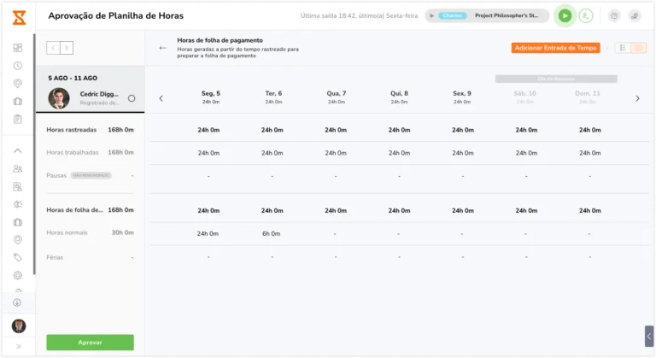The image size is (656, 358).
Task: Click the Férias row label
Action: [x=55, y=257]
